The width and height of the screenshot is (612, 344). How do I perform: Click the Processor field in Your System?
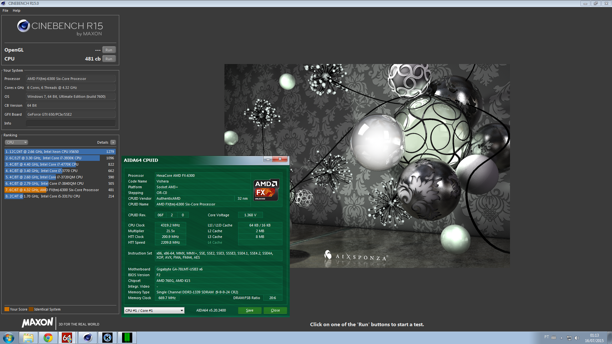pyautogui.click(x=70, y=79)
